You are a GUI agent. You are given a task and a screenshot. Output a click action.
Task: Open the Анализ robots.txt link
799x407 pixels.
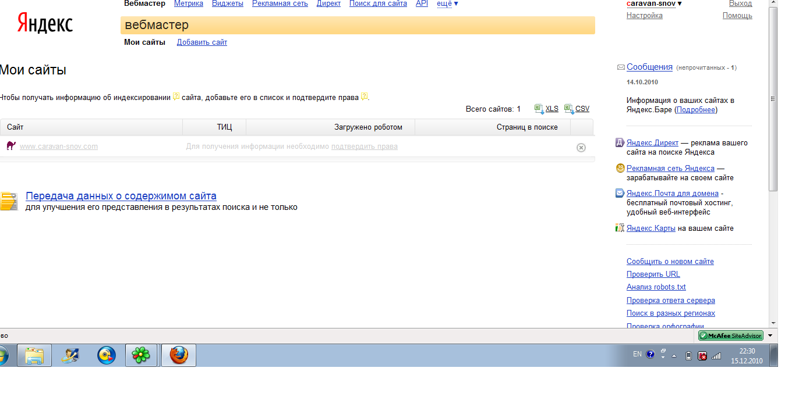[x=656, y=287]
